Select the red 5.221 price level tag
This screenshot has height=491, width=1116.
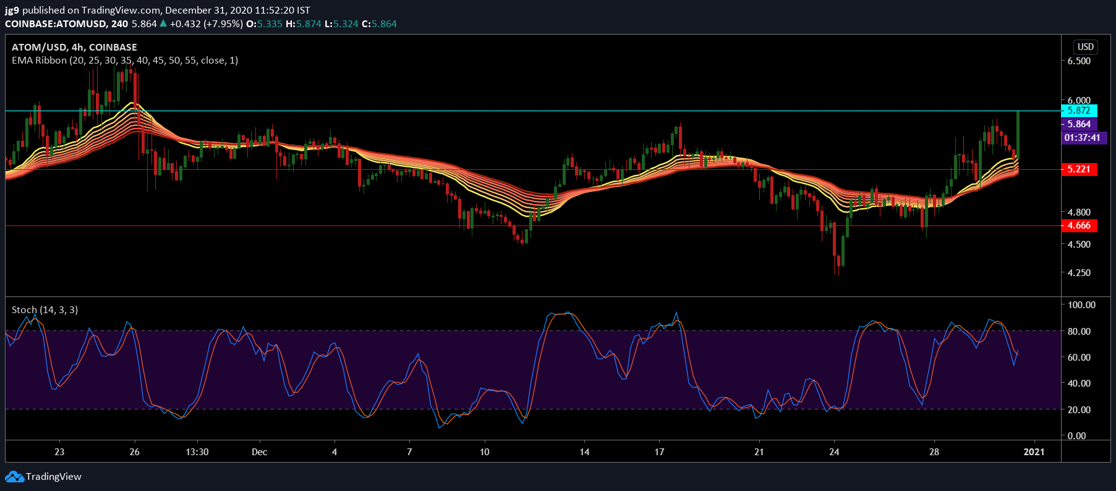click(1079, 169)
